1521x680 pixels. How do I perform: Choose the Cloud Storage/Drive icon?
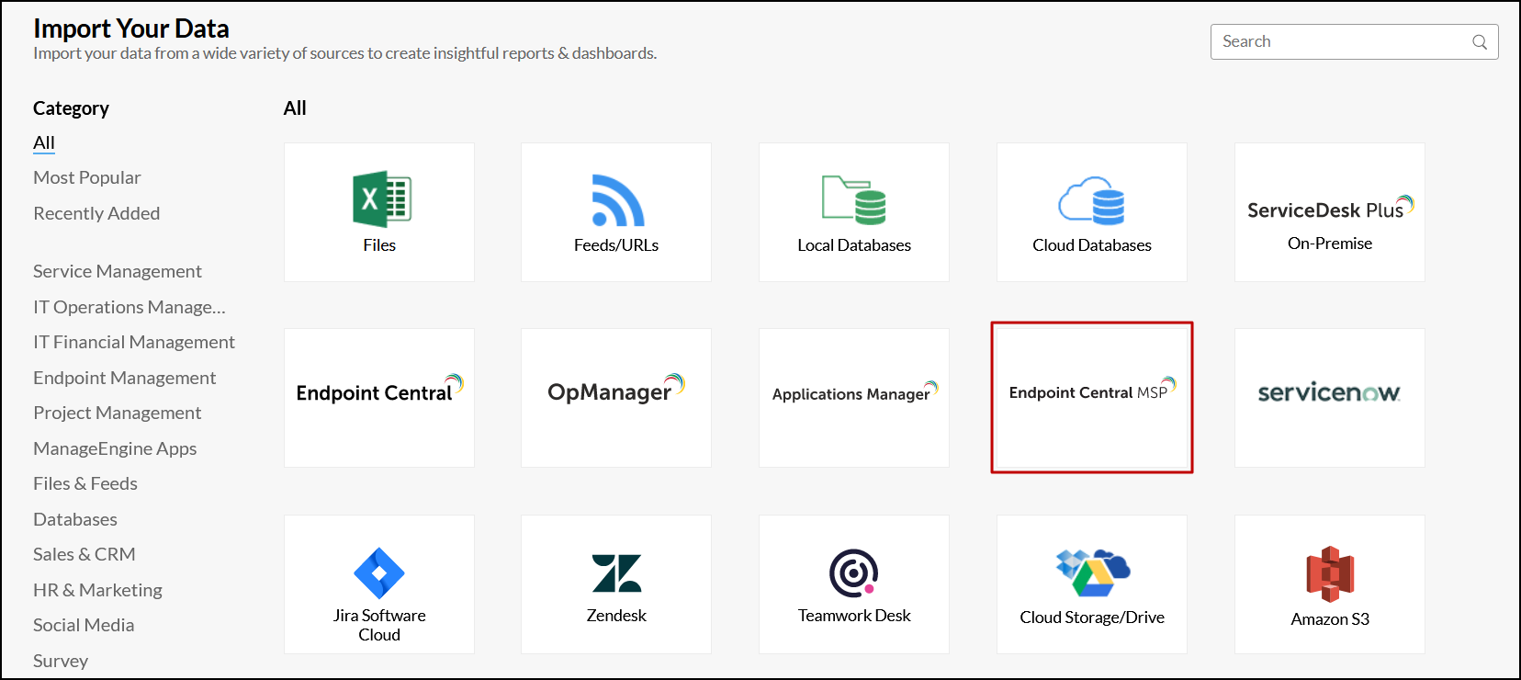pyautogui.click(x=1092, y=573)
